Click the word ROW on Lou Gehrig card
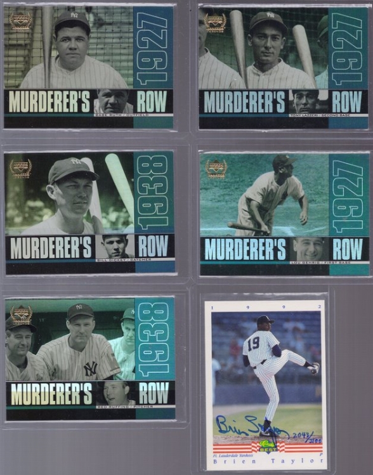Viewport: 373px width, 475px height. pyautogui.click(x=347, y=249)
